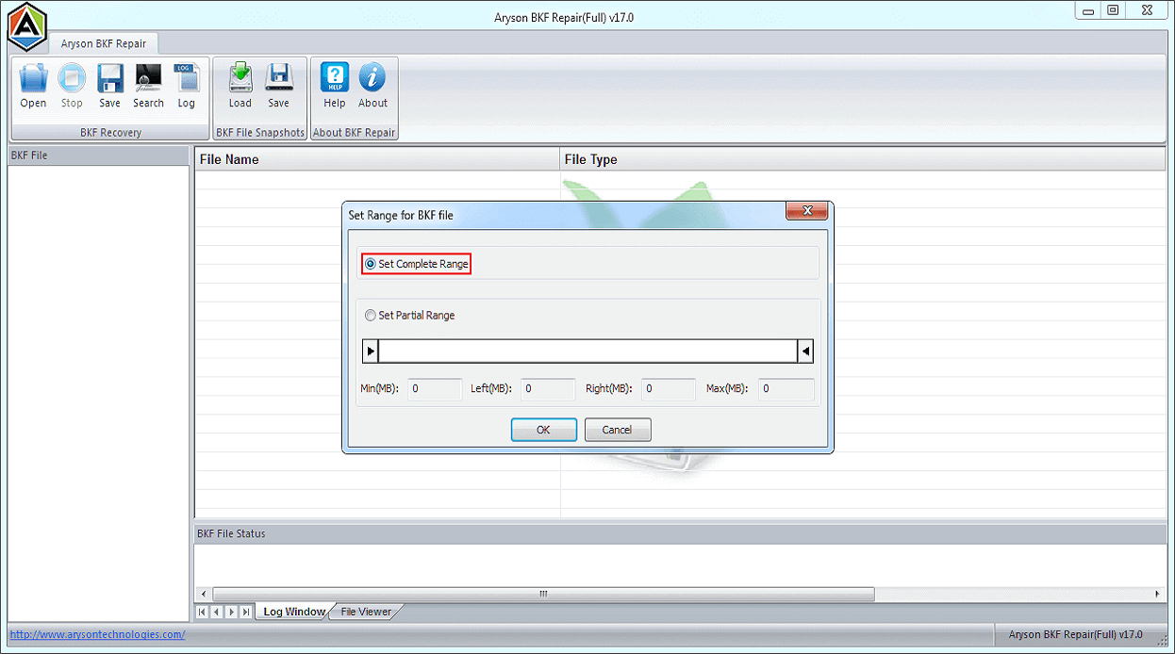Cancel the Set Range dialog
The height and width of the screenshot is (654, 1175).
(618, 430)
